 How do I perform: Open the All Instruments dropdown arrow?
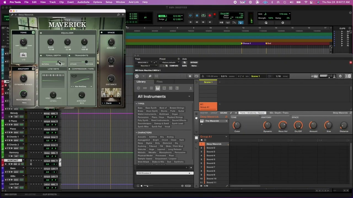[189, 97]
